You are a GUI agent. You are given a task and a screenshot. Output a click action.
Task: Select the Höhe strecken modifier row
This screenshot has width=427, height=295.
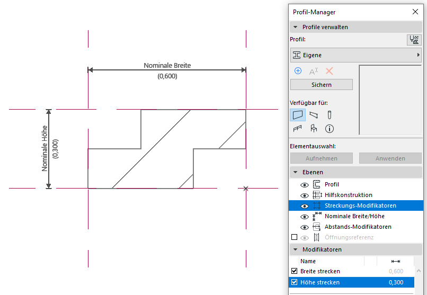pyautogui.click(x=352, y=282)
